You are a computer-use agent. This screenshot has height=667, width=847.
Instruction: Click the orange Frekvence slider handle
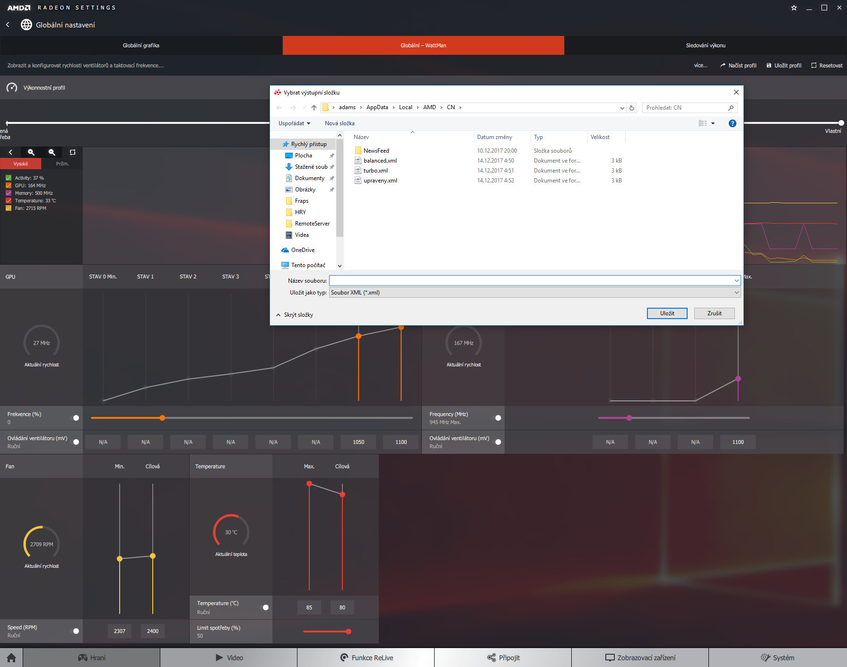(162, 418)
